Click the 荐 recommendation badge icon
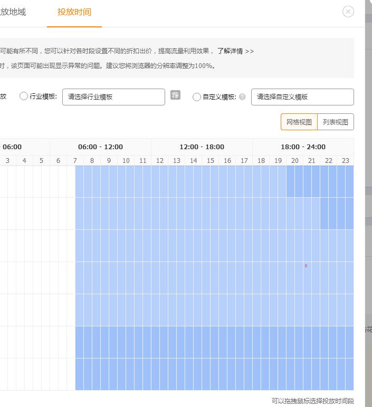 point(175,95)
